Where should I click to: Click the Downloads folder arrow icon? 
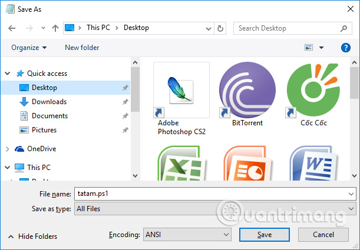(x=24, y=102)
